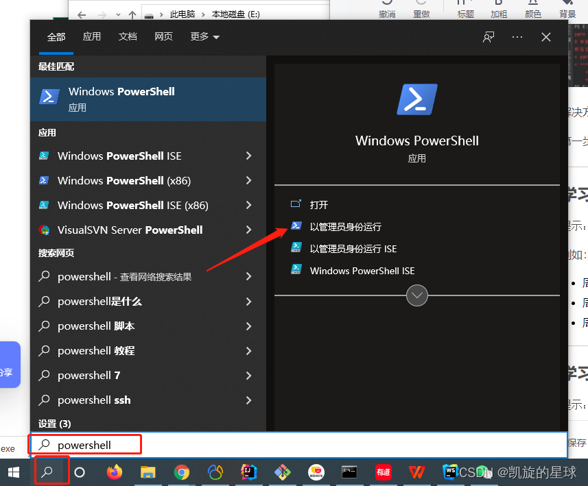Expand arrow for powershell 查看网络搜索结果
The width and height of the screenshot is (588, 486).
click(x=248, y=276)
